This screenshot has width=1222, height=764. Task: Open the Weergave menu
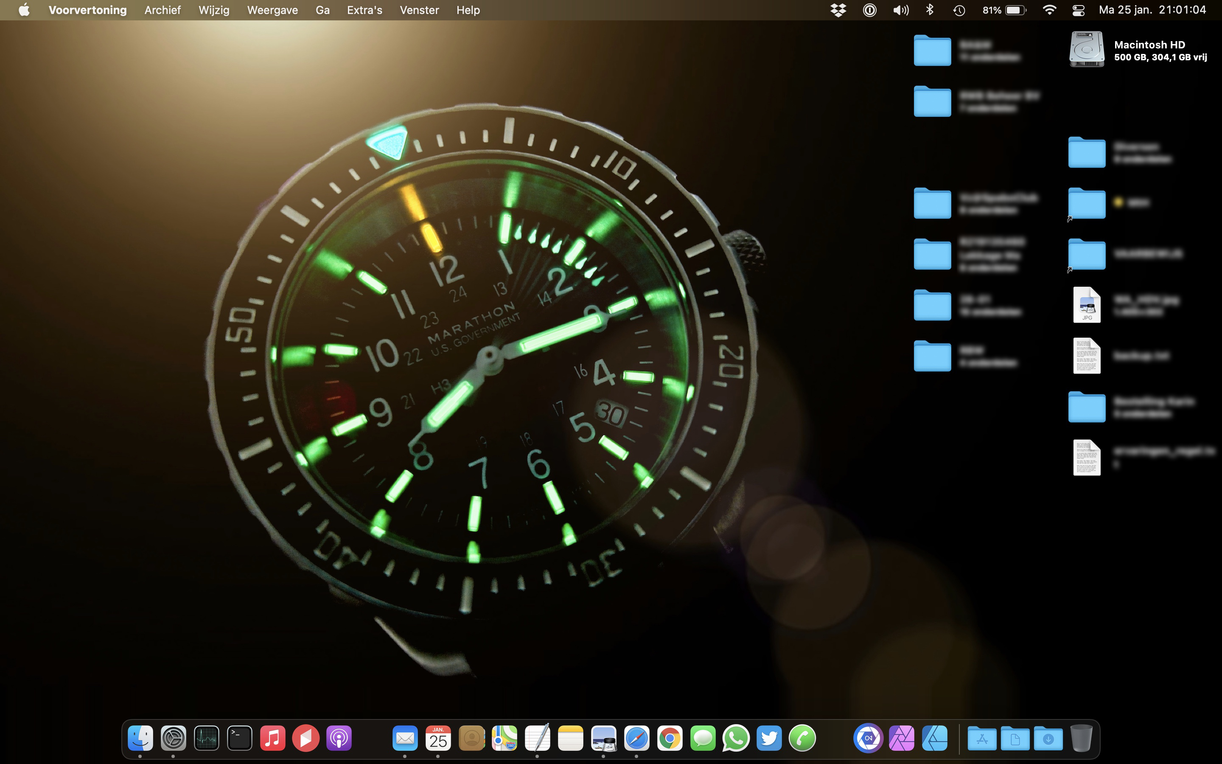[273, 10]
